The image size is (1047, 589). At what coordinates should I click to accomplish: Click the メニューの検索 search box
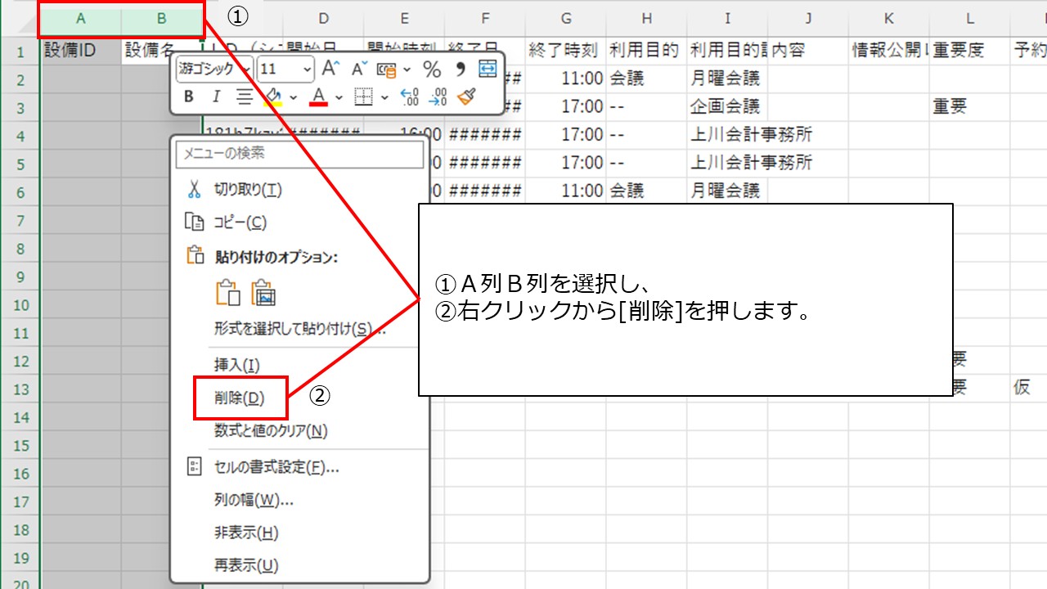(299, 153)
